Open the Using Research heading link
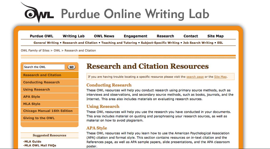Image resolution: width=270 pixels, height=149 pixels. [x=103, y=106]
